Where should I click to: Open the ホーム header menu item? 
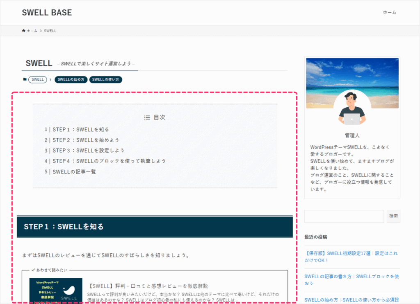click(389, 12)
